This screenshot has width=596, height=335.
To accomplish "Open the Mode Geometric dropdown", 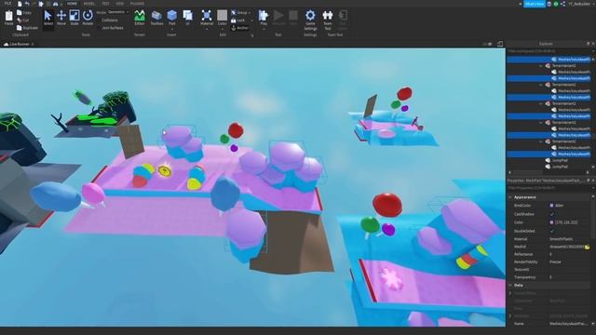I will click(118, 12).
